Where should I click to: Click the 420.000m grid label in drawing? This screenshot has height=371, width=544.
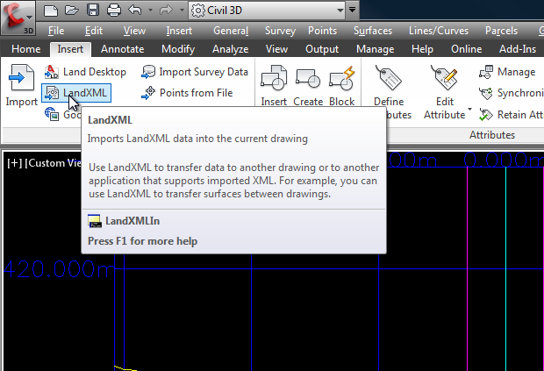[59, 268]
